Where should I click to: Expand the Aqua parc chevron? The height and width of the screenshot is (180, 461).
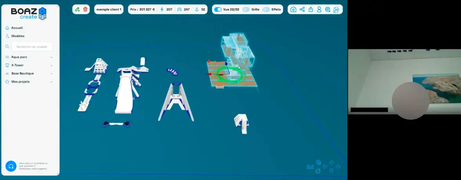[51, 57]
